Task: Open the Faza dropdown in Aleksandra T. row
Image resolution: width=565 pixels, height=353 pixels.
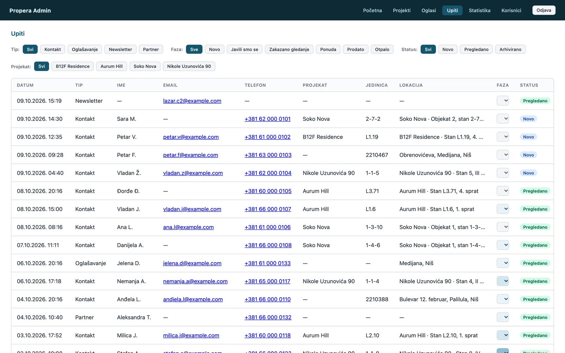Action: point(502,317)
